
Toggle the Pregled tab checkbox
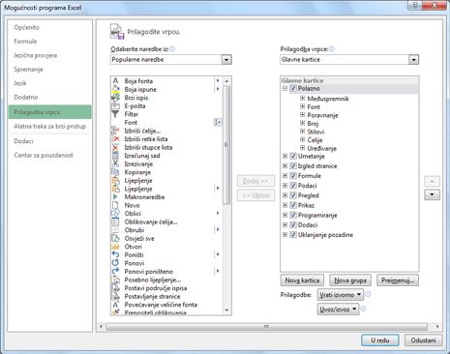point(293,195)
